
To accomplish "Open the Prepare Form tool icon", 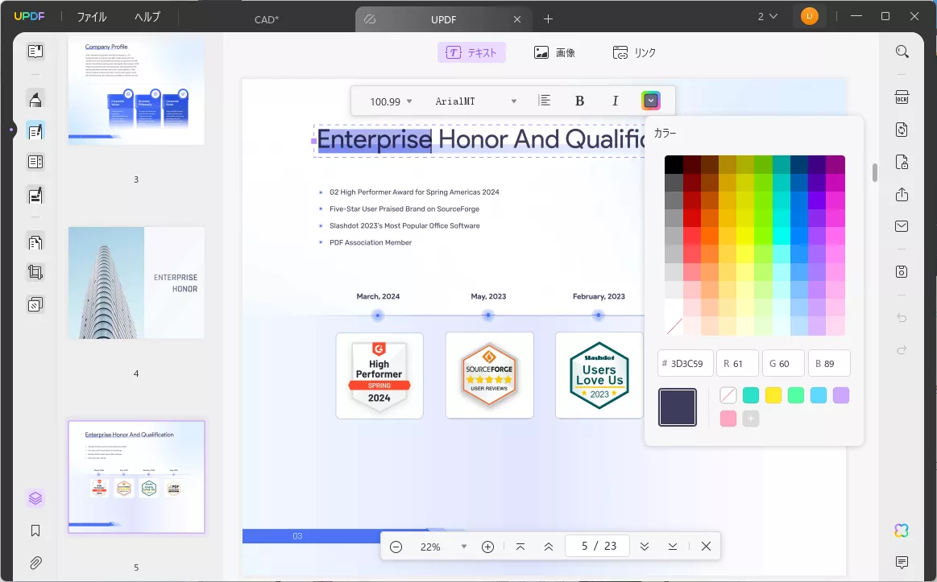I will [x=35, y=162].
